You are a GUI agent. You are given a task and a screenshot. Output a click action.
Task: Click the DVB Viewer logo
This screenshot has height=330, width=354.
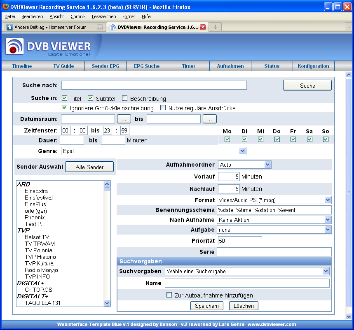(48, 47)
